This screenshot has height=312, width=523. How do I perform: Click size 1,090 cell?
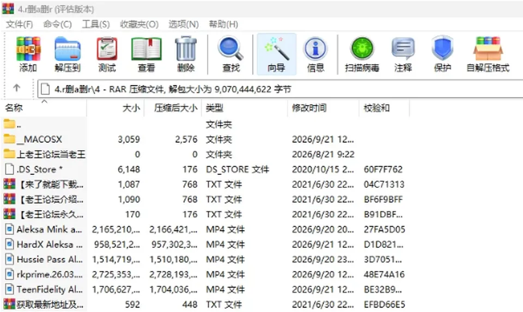[x=129, y=199]
